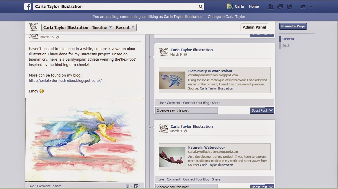Click bird avatar on Biomimicry post
The image size is (338, 189).
164,52
